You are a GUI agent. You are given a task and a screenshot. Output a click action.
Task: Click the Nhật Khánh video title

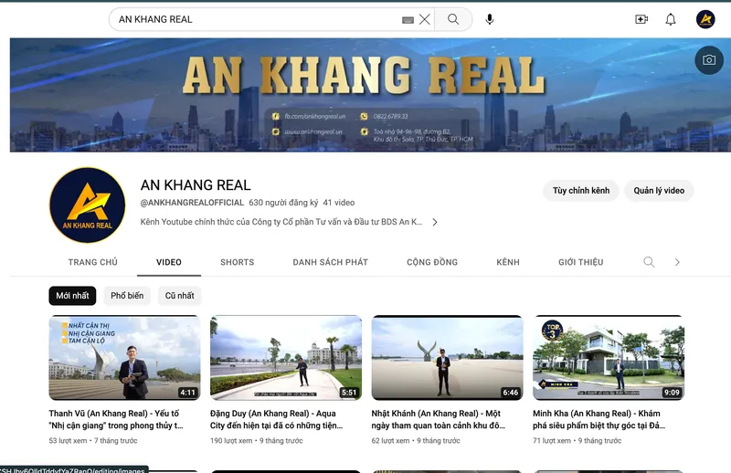(439, 419)
